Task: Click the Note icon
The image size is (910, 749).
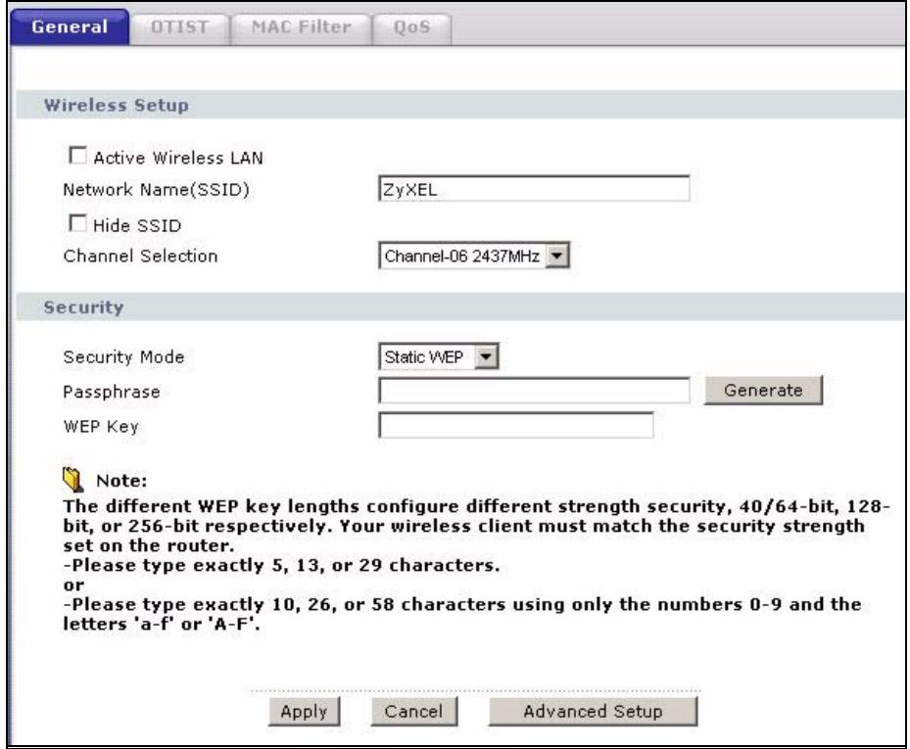Action: click(x=73, y=479)
